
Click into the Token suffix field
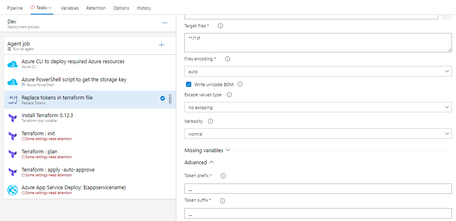pos(318,213)
